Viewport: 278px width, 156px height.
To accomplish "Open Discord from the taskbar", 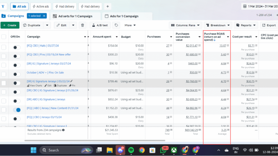I will click(120, 150).
